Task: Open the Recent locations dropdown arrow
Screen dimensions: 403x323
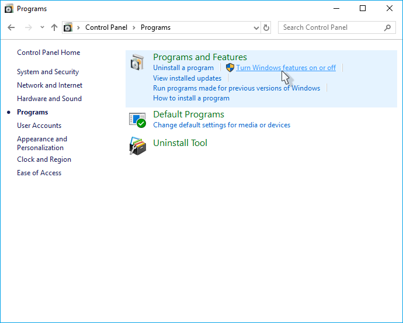Action: [x=42, y=27]
